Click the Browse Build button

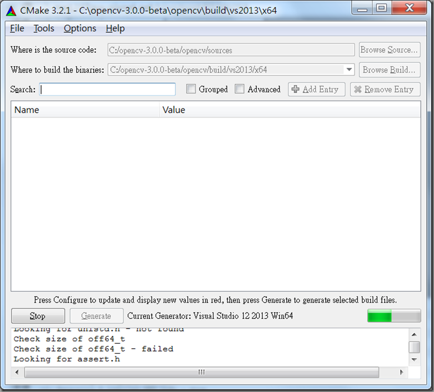coord(390,70)
